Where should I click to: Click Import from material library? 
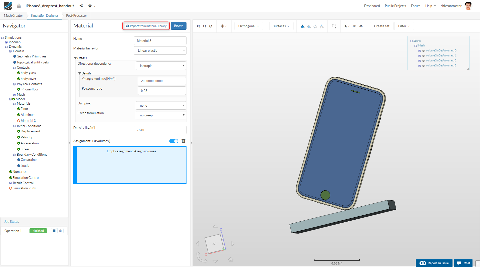[146, 26]
